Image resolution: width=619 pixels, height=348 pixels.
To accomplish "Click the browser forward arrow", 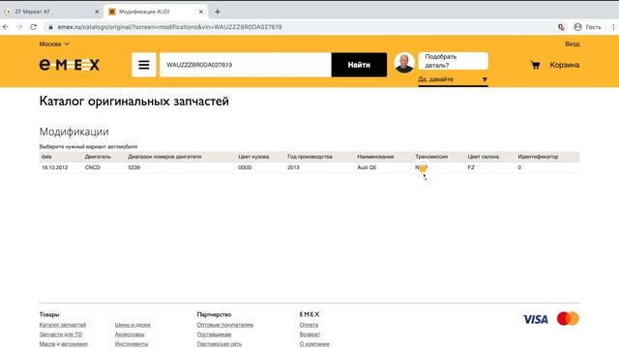I will [19, 27].
